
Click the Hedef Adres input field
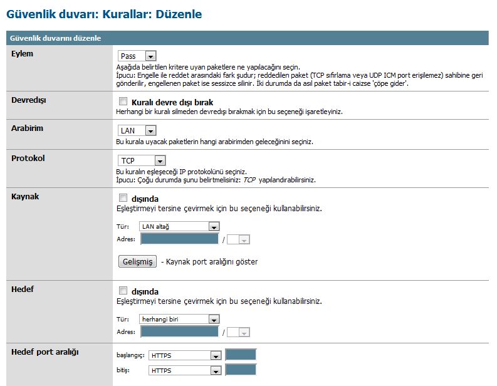[179, 332]
